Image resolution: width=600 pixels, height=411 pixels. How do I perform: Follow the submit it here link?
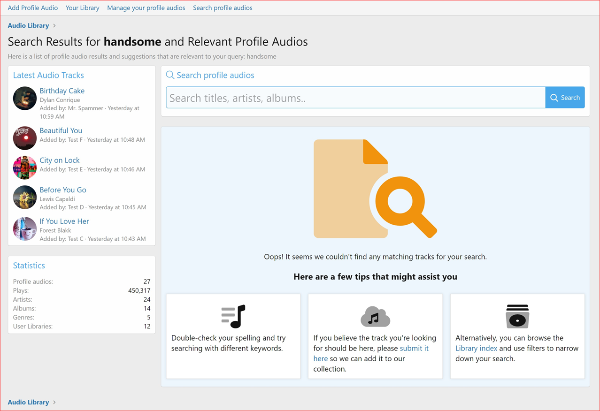(414, 348)
